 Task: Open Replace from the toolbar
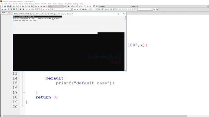tap(32, 6)
